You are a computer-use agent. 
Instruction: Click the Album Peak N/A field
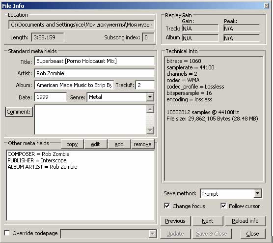pyautogui.click(x=242, y=38)
